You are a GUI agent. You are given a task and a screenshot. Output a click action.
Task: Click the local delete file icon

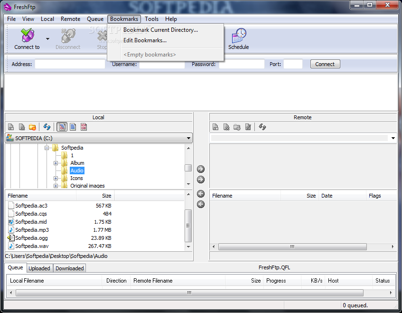[22, 127]
